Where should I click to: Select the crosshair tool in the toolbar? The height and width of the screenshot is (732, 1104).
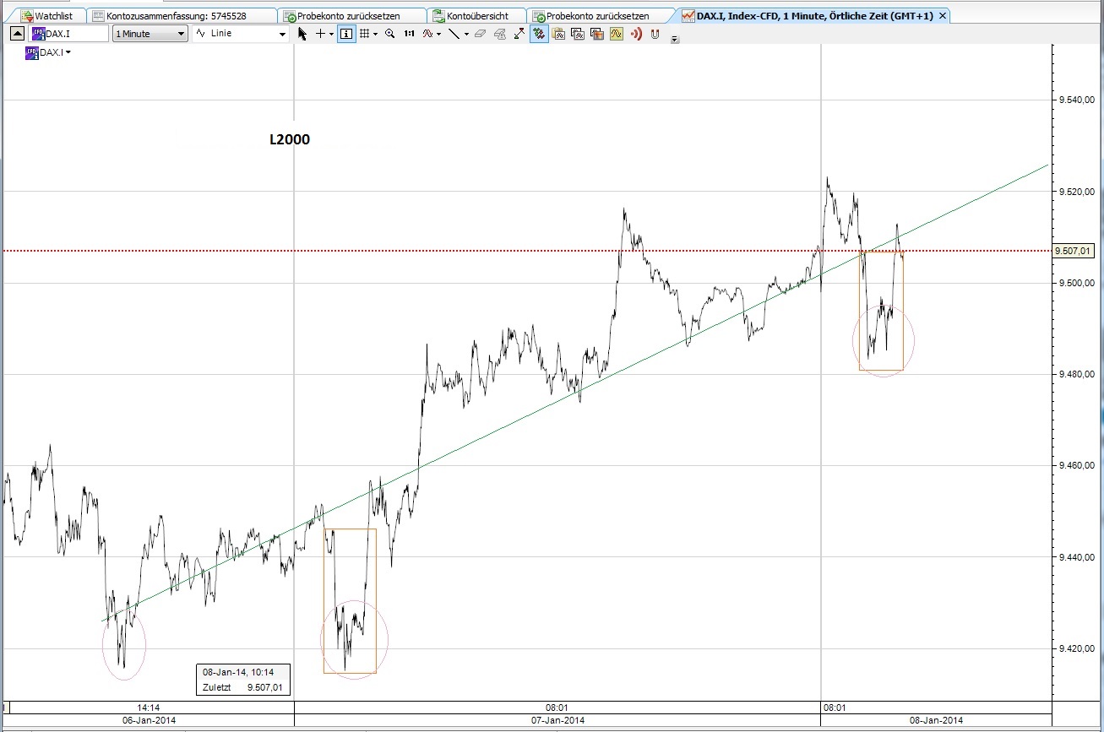click(x=321, y=34)
